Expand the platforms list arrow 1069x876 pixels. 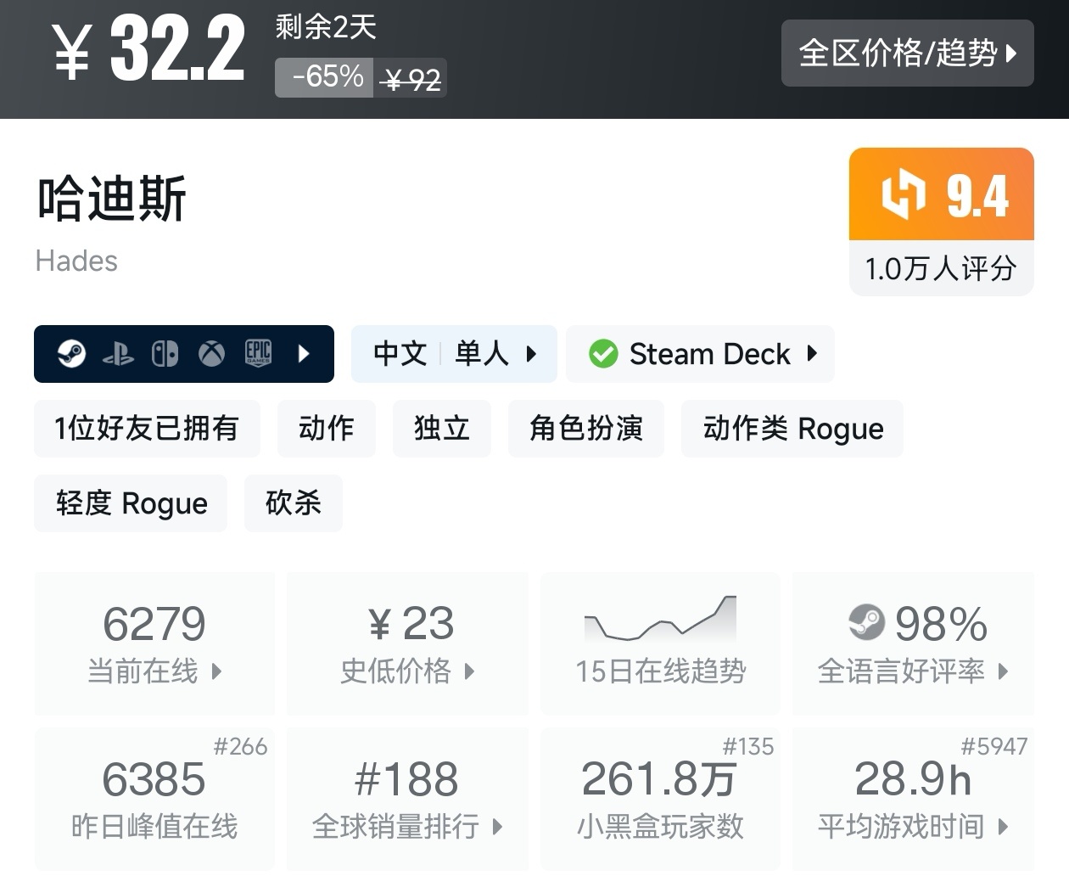coord(304,353)
